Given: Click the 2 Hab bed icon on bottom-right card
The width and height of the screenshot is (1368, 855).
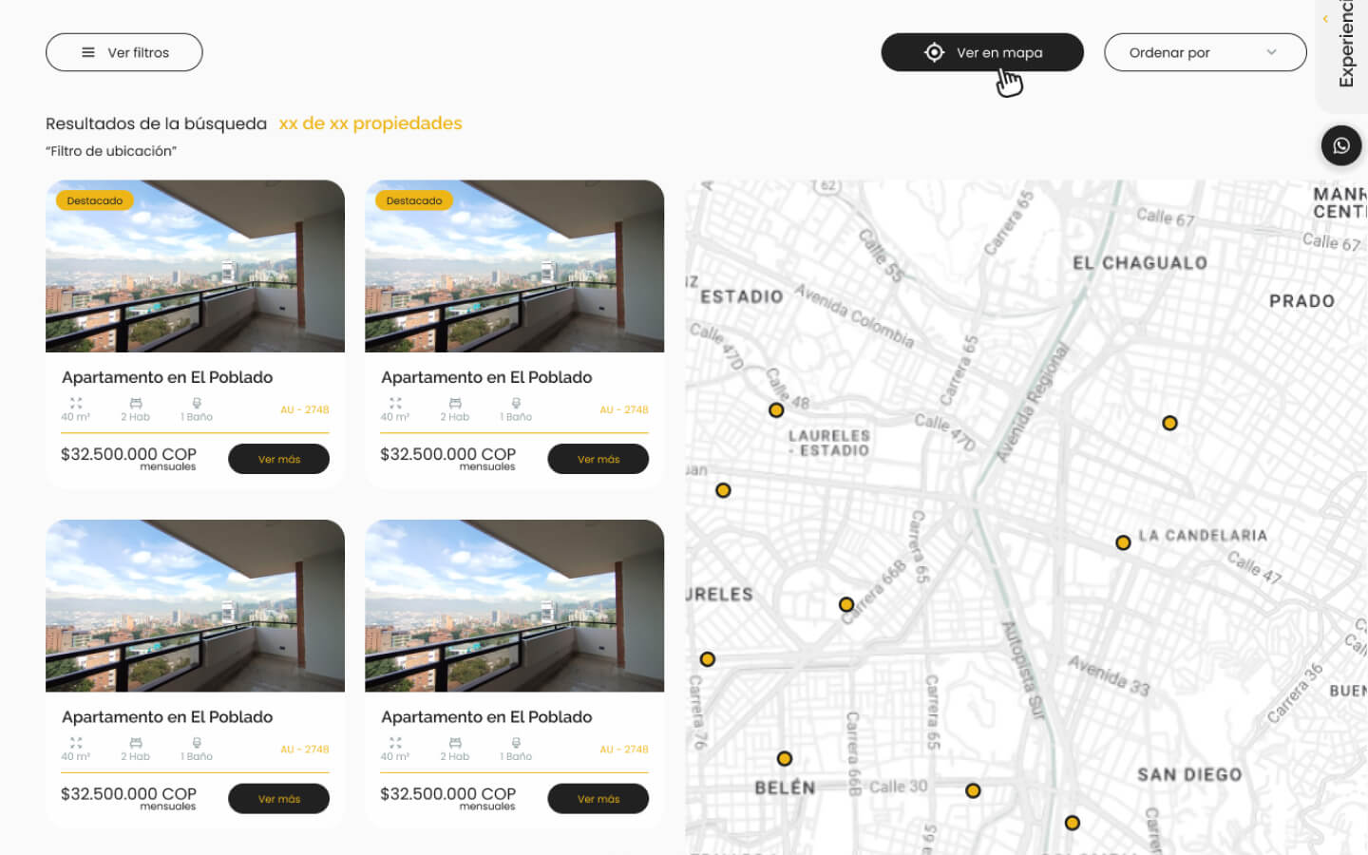Looking at the screenshot, I should point(455,743).
